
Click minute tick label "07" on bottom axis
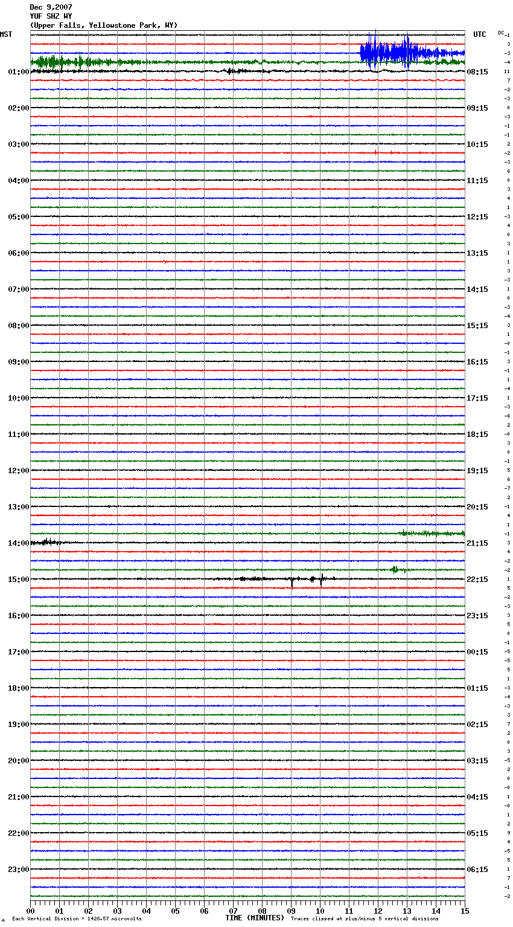[x=233, y=911]
